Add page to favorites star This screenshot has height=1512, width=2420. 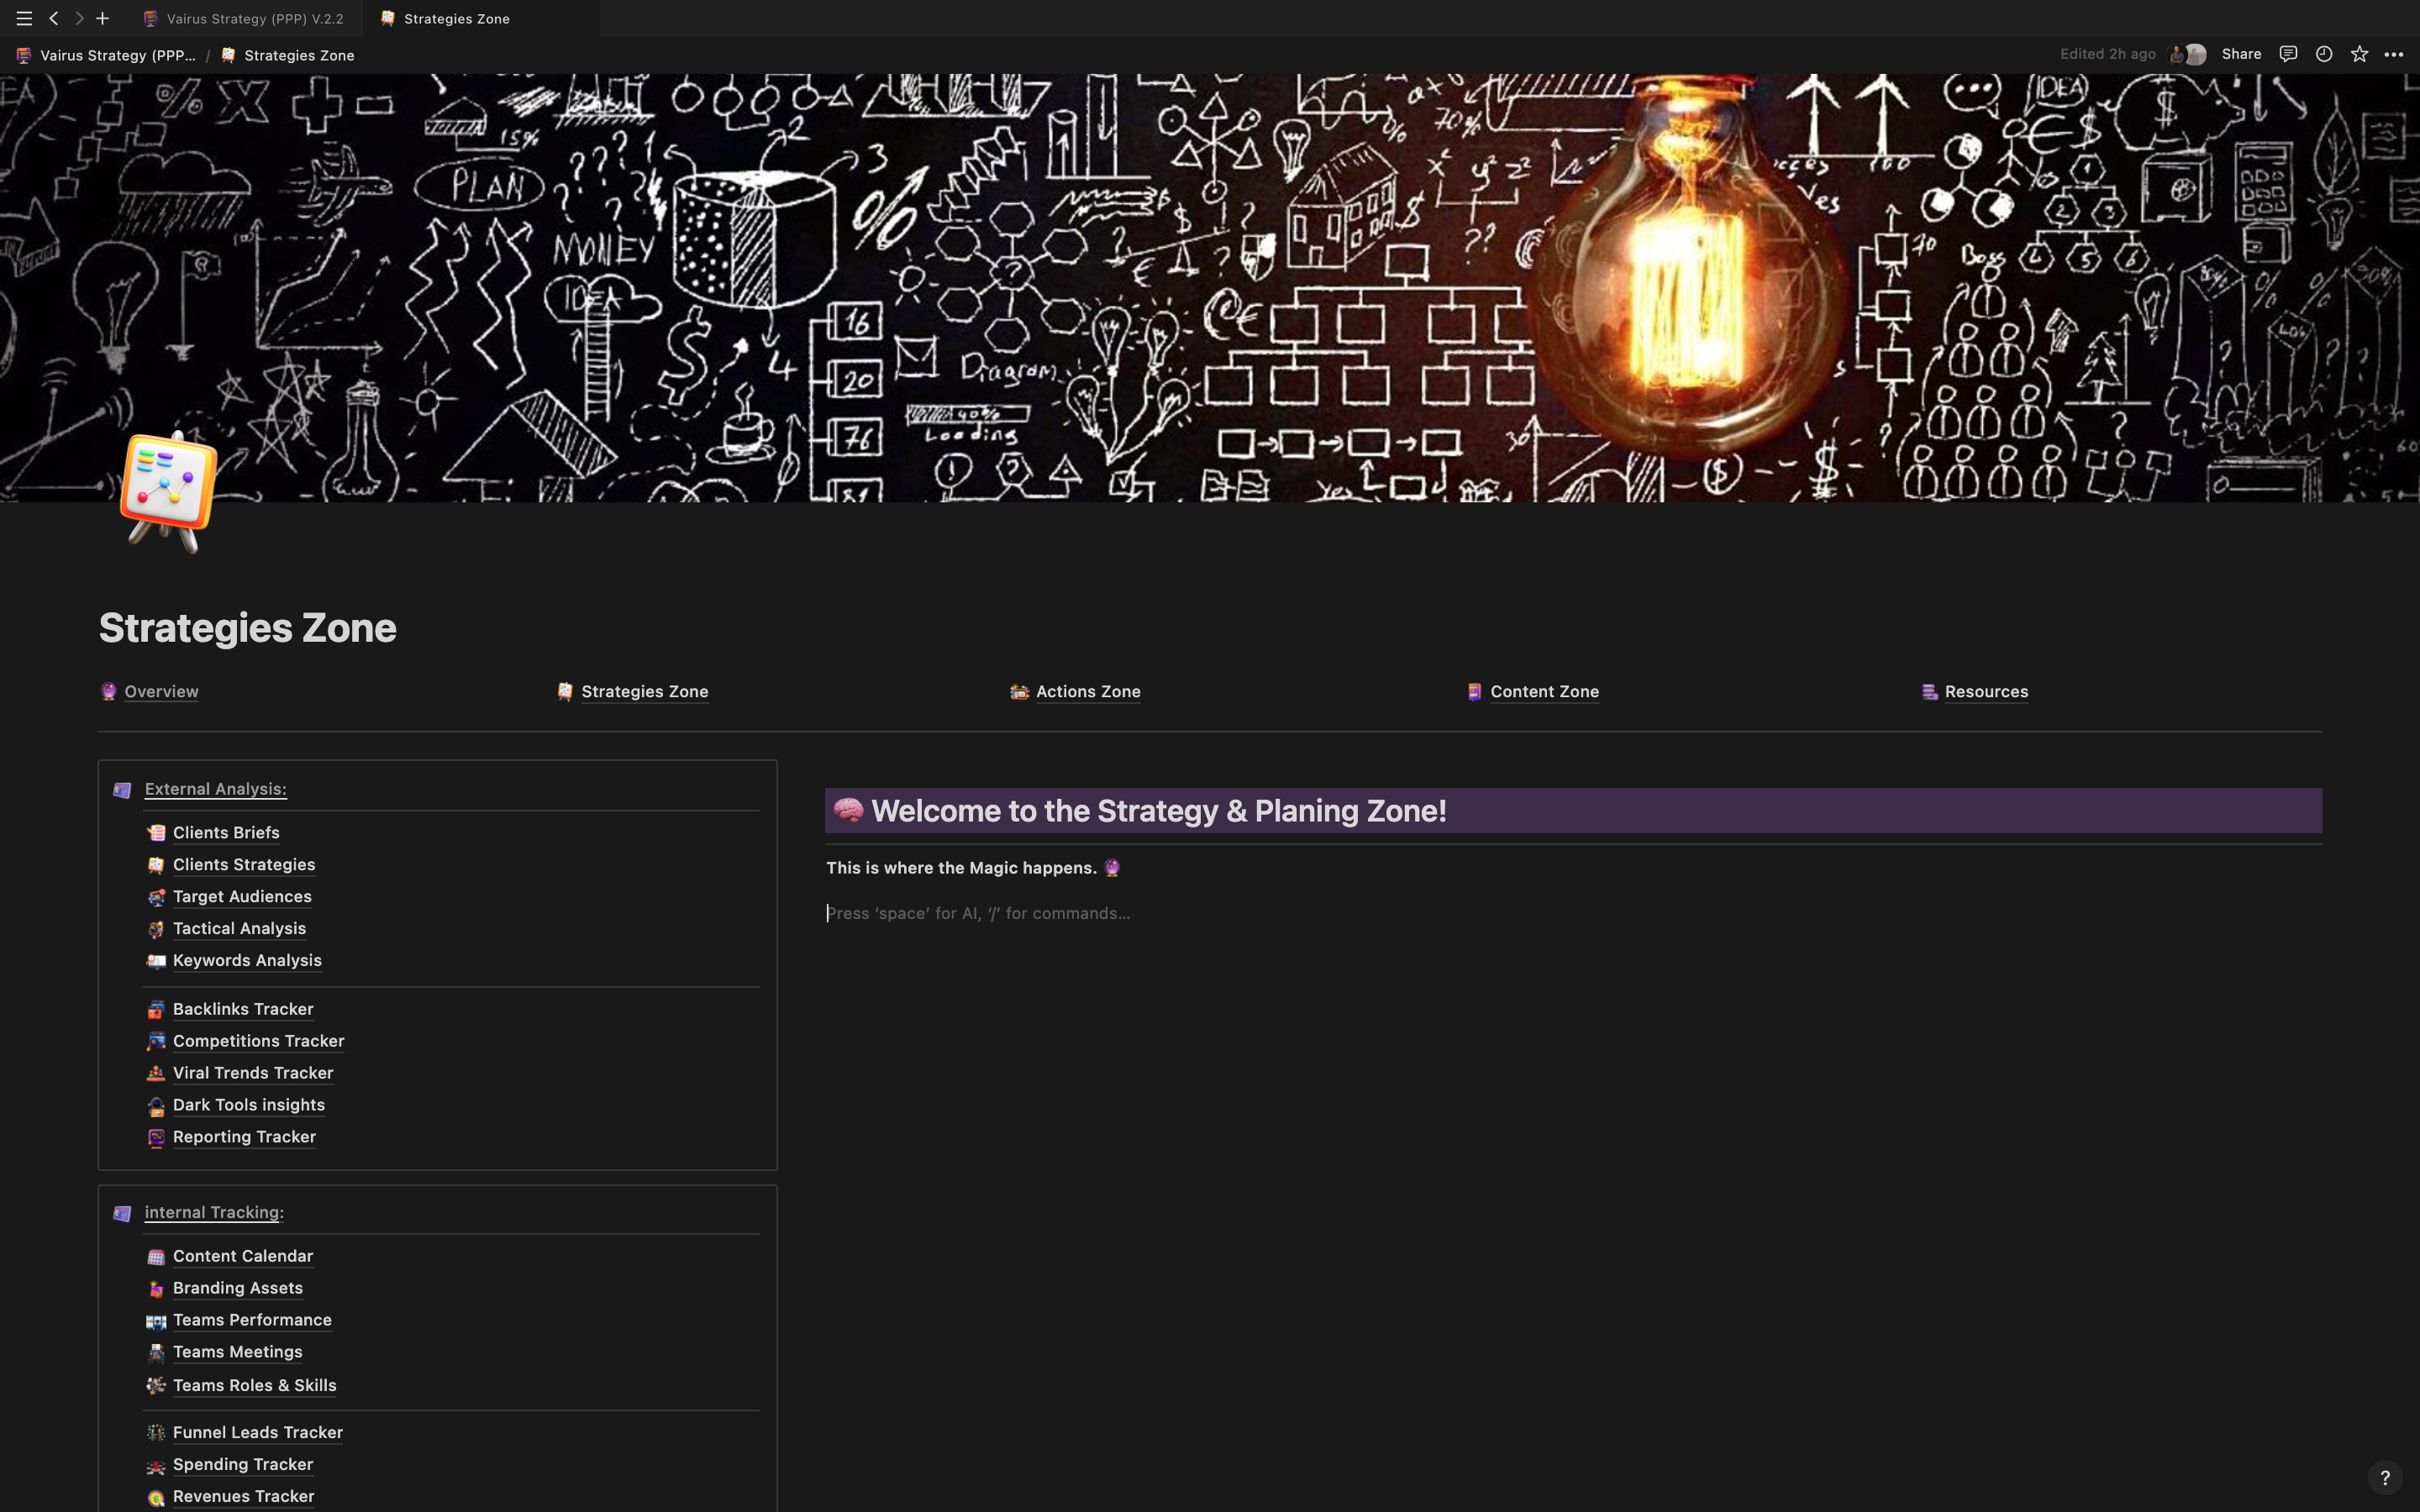(x=2359, y=54)
